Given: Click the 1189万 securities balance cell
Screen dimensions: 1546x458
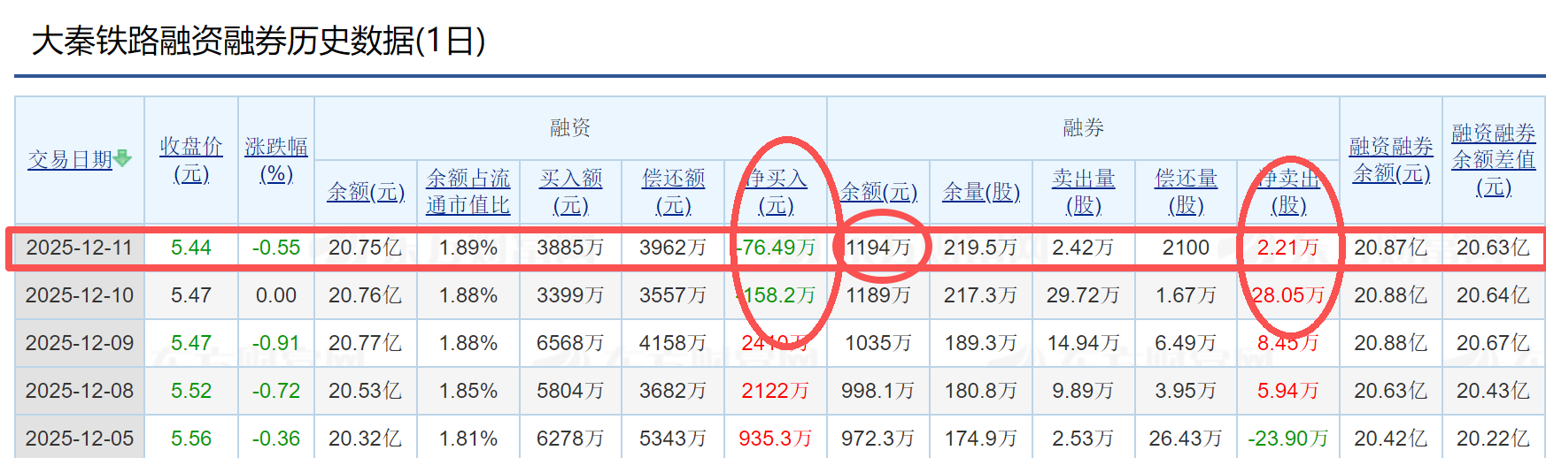Looking at the screenshot, I should [x=878, y=295].
